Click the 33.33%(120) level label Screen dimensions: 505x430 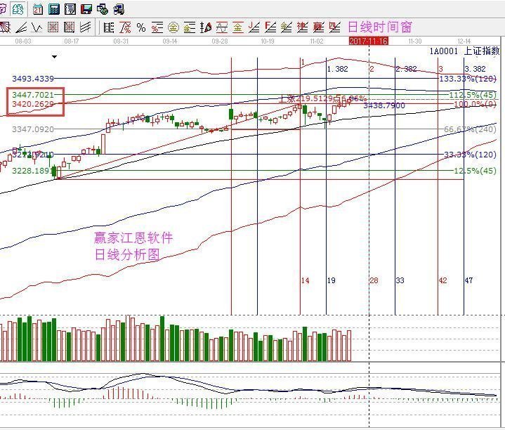click(470, 155)
